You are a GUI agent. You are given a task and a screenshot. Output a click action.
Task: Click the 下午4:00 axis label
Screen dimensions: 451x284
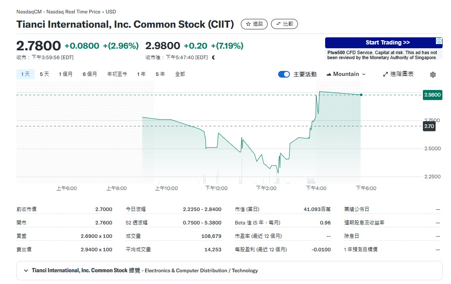click(x=316, y=188)
